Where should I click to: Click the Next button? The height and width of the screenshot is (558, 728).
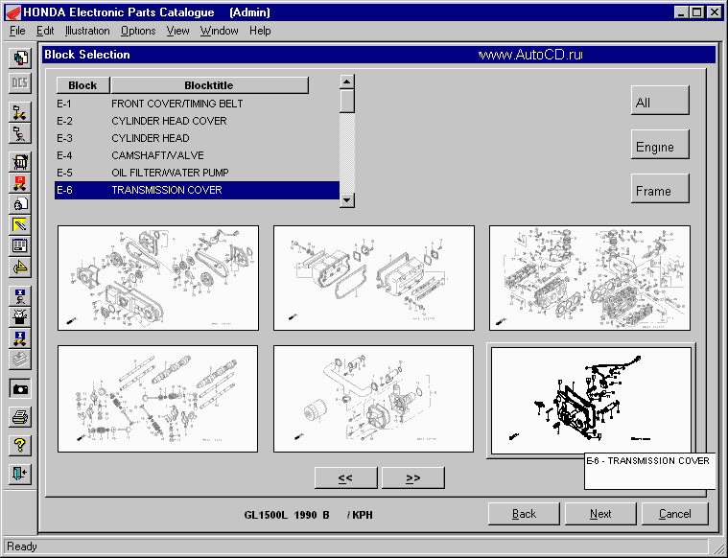[x=600, y=514]
